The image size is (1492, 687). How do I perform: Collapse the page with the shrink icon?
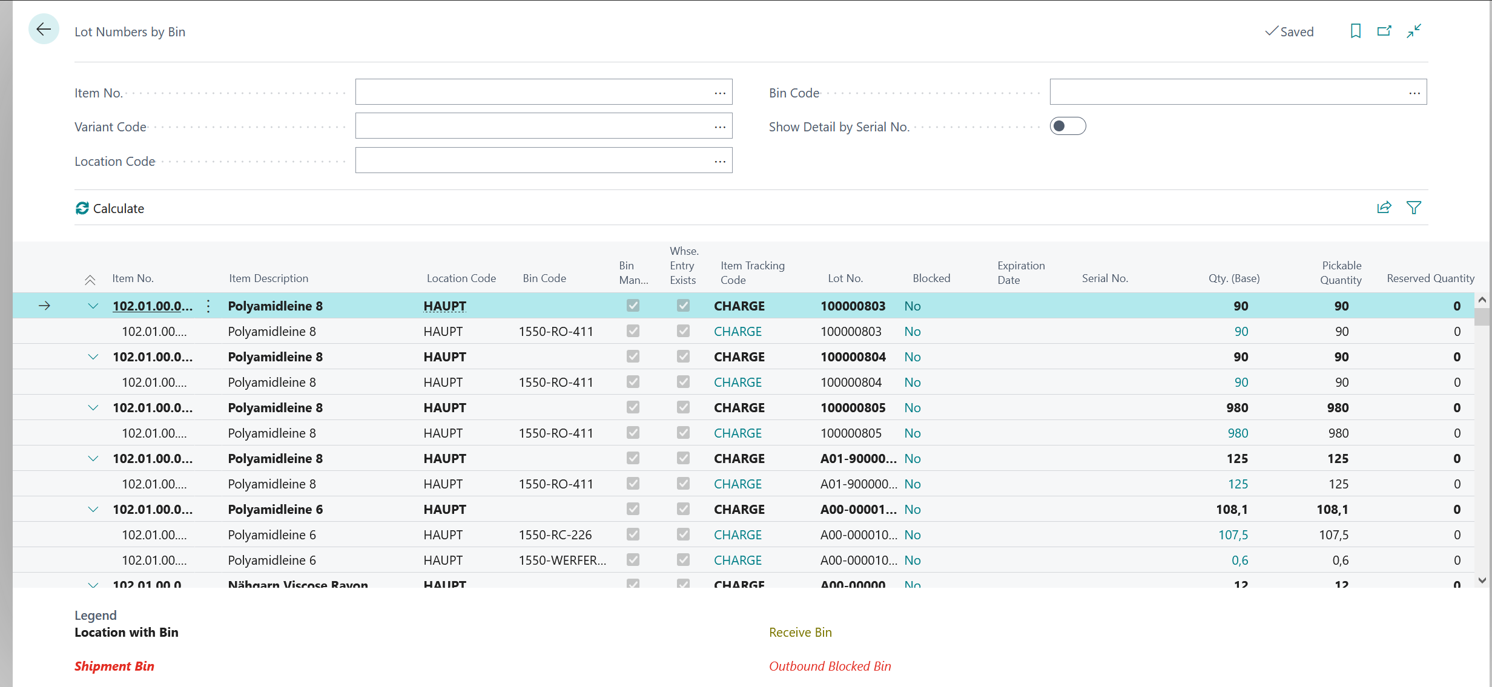[x=1414, y=31]
